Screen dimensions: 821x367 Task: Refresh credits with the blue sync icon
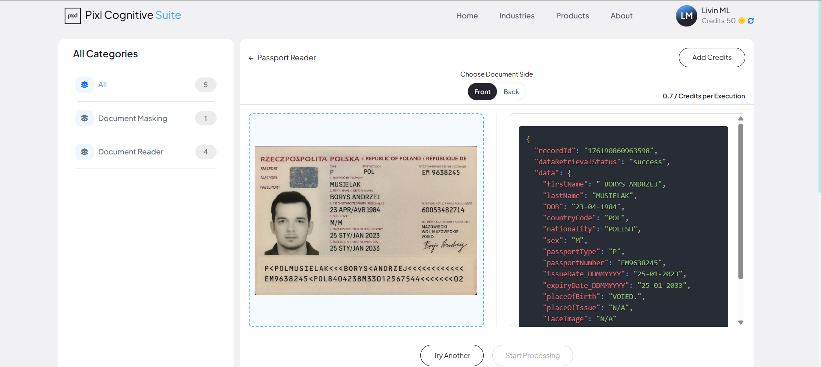[x=750, y=21]
